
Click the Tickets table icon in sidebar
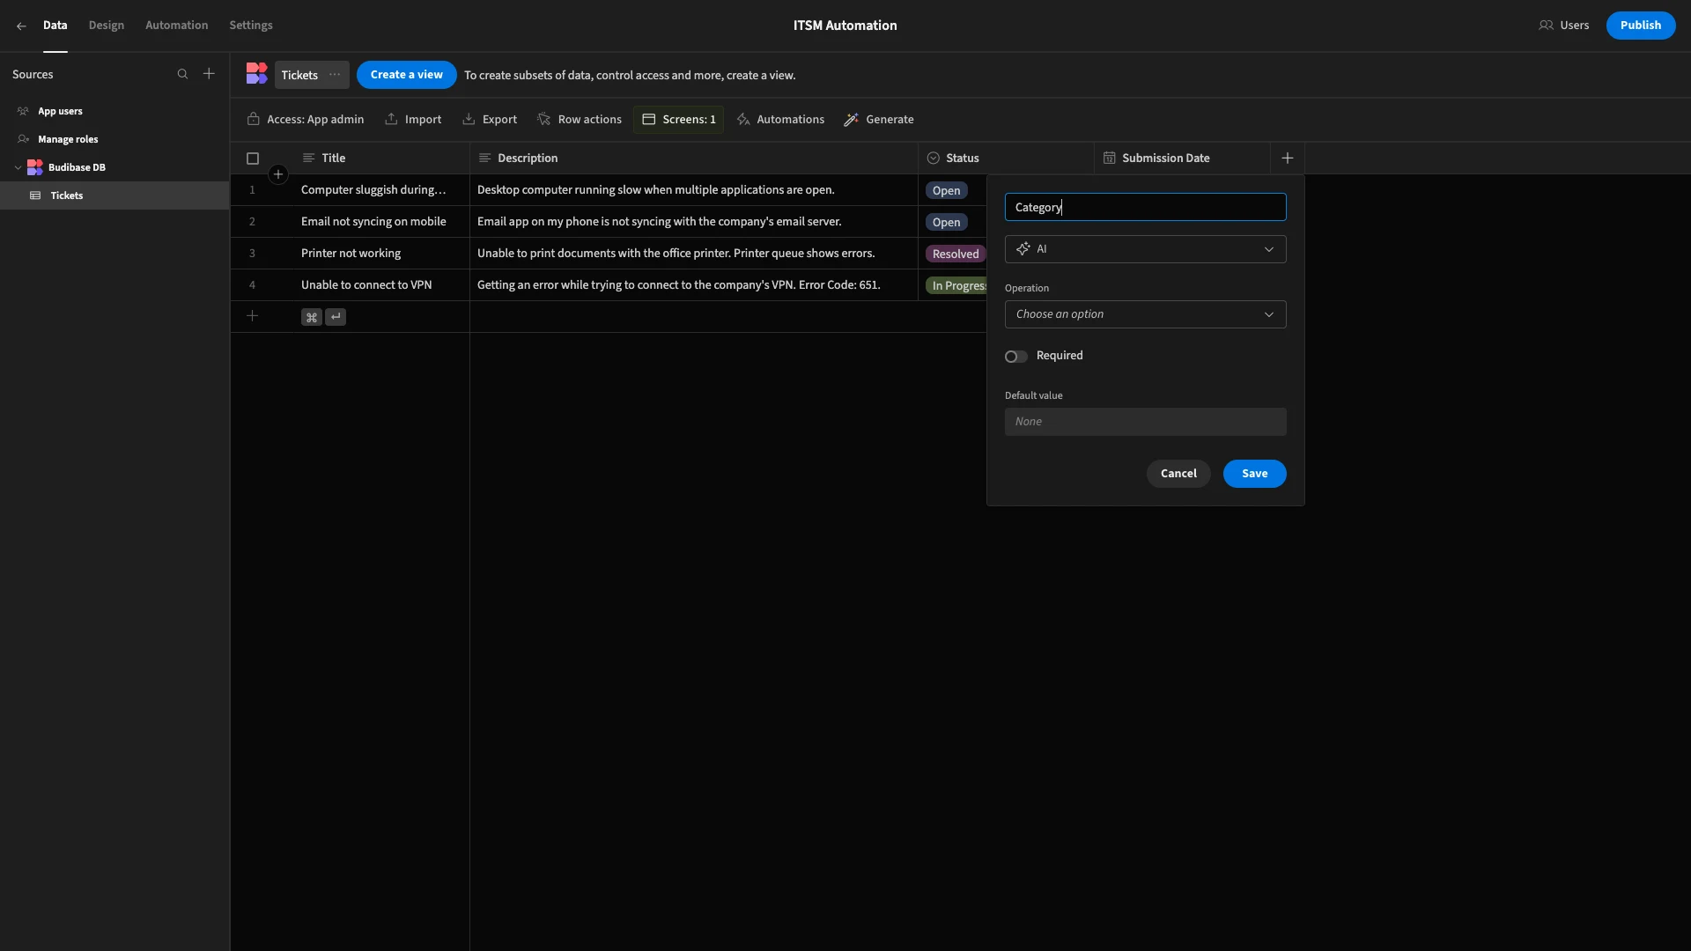(x=35, y=195)
